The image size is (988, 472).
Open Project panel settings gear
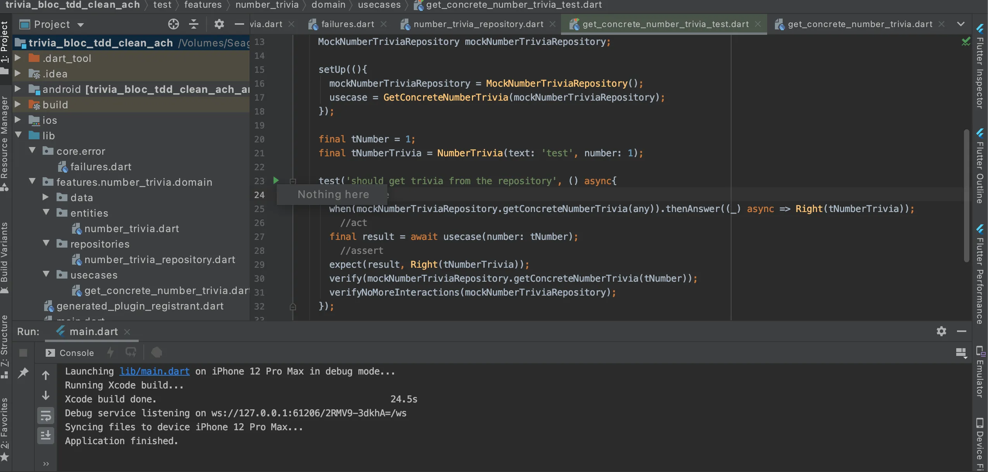click(219, 24)
